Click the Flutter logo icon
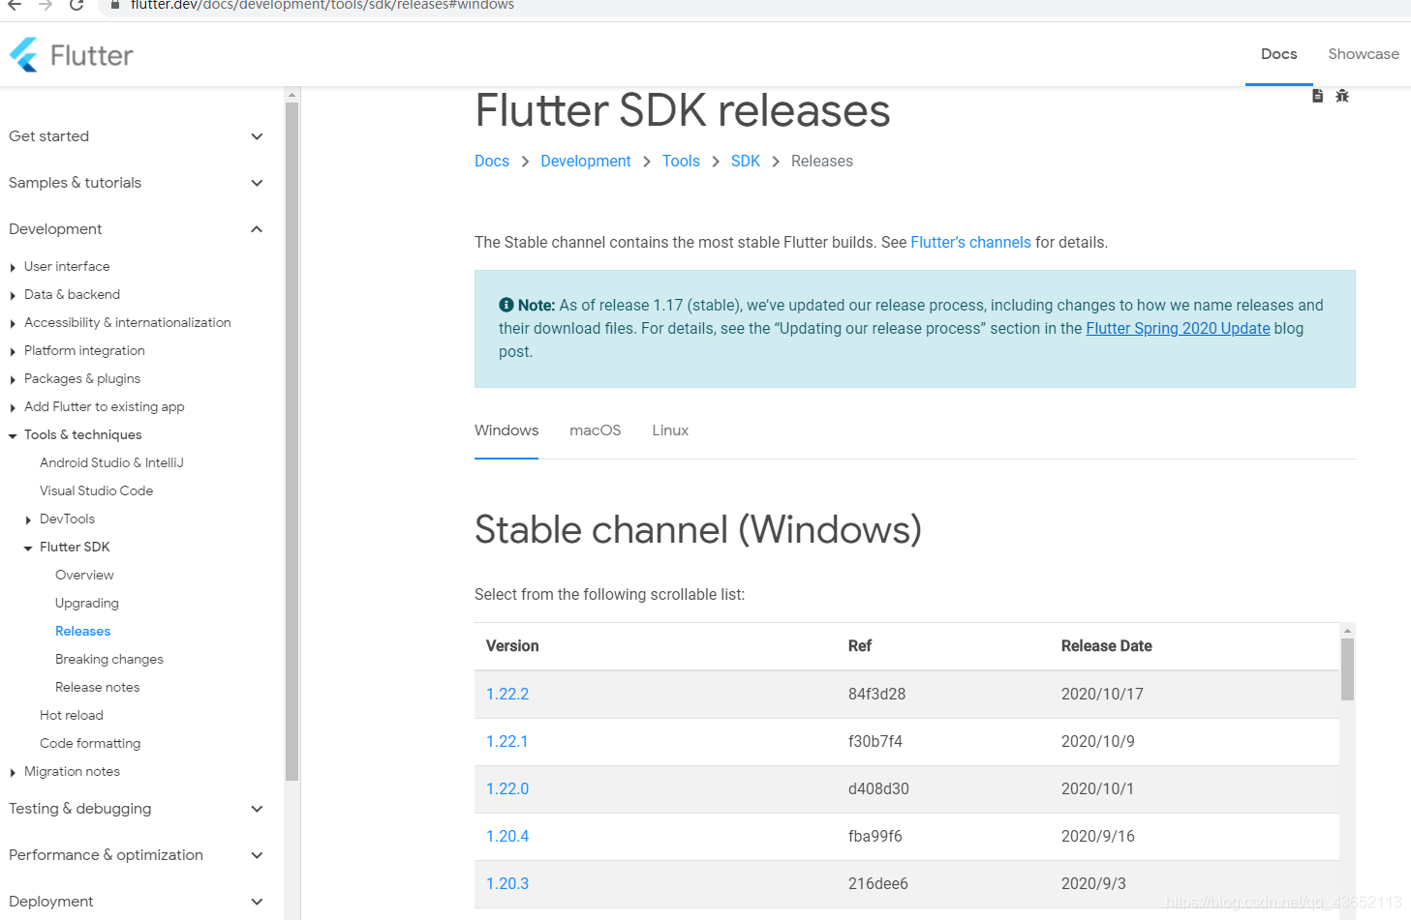 23,55
